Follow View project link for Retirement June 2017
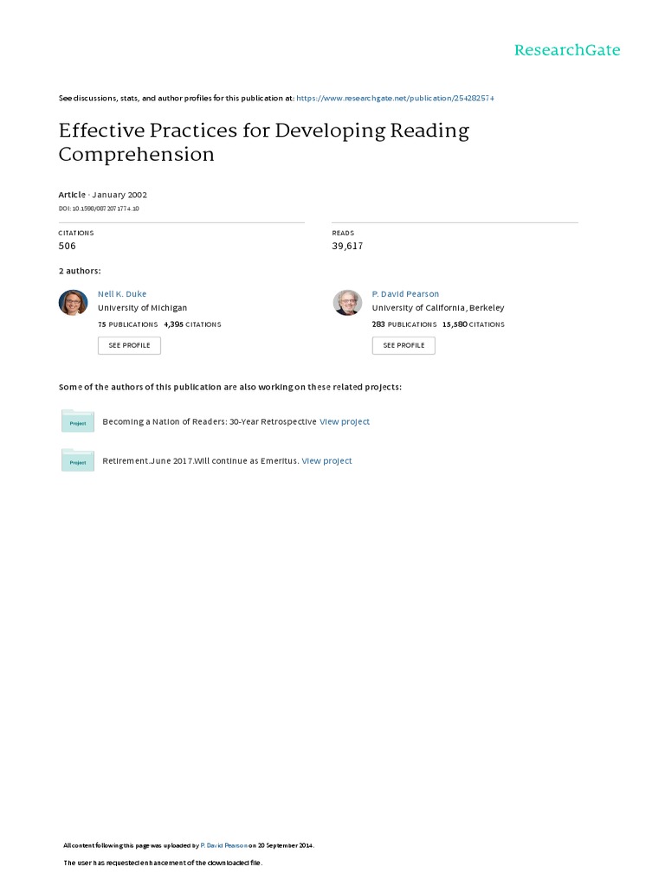Screen dimensions: 665x886 pyautogui.click(x=326, y=461)
